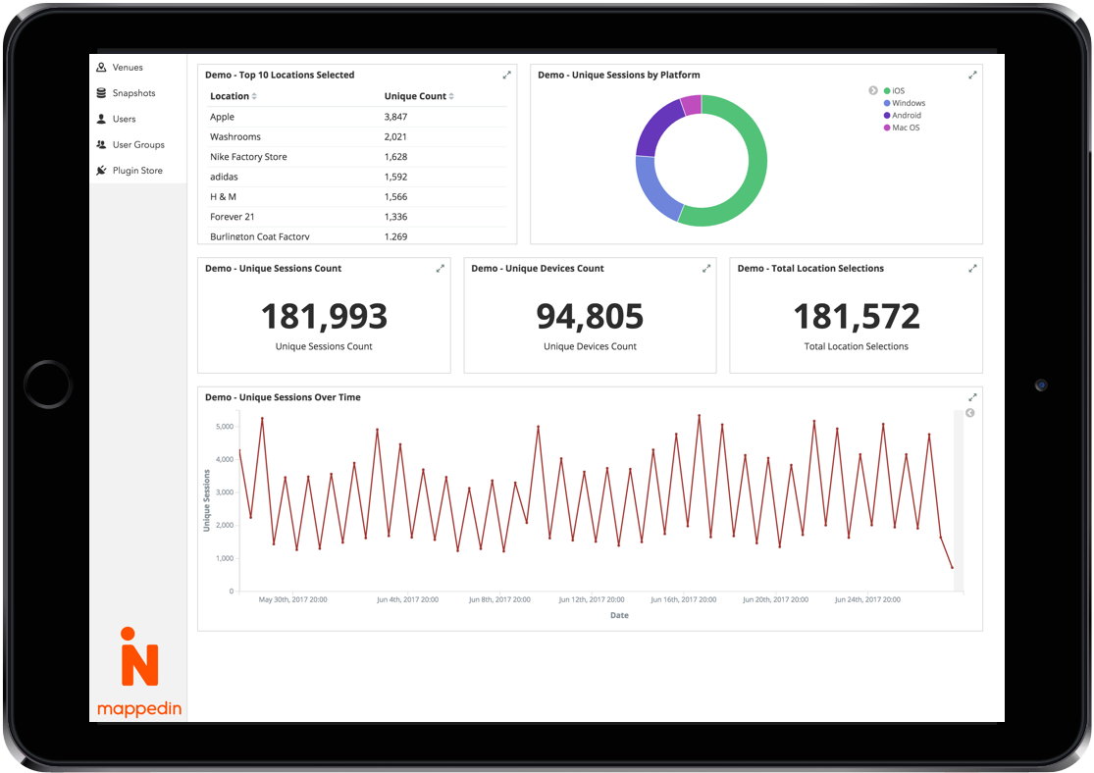This screenshot has width=1094, height=773.
Task: Collapse the sessions over time legend arrow
Action: click(969, 413)
